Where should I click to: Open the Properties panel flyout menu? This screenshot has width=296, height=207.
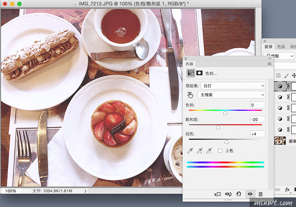click(x=269, y=64)
